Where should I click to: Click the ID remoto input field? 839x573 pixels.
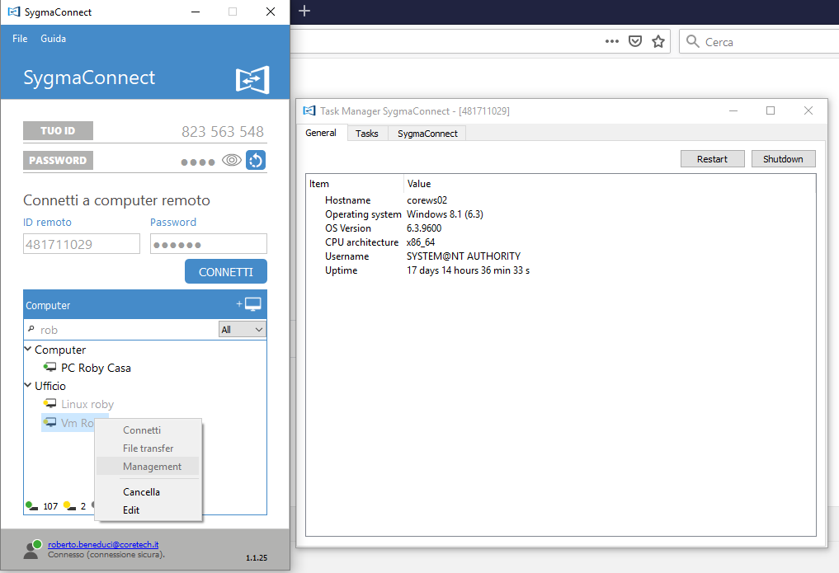click(x=82, y=244)
